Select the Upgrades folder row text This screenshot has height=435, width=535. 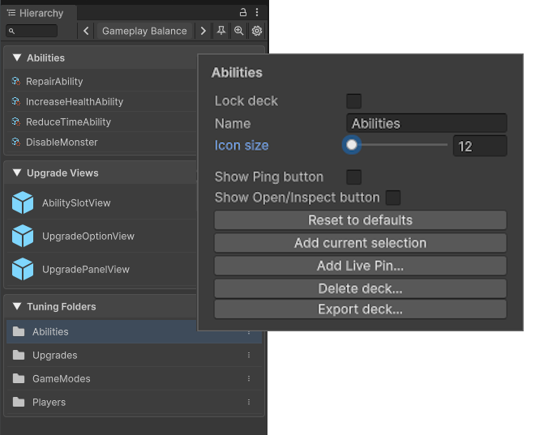pos(55,356)
